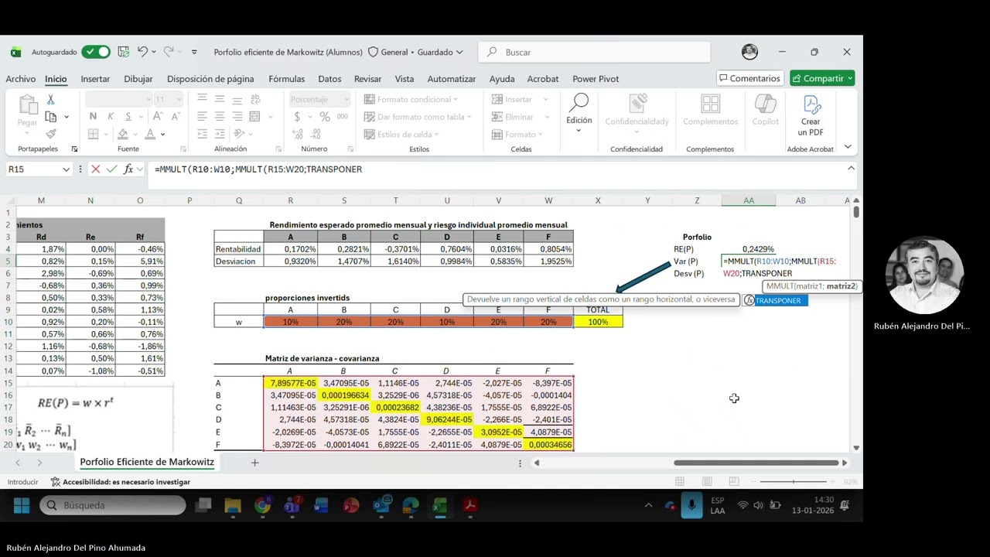
Task: Click the Undo arrow icon
Action: (142, 52)
